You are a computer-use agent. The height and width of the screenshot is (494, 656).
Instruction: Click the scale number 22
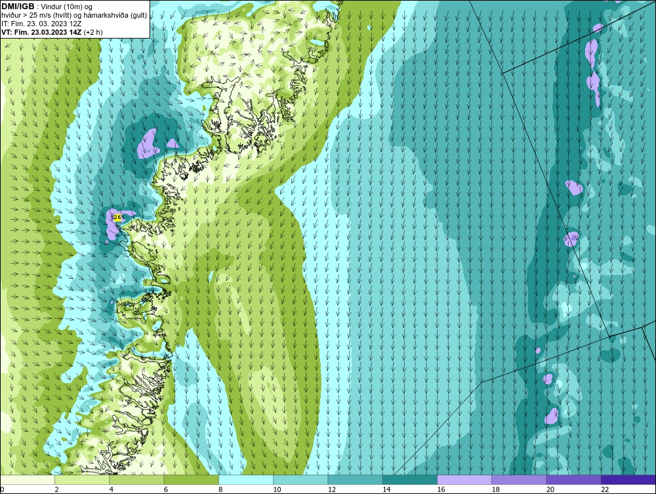coord(605,490)
